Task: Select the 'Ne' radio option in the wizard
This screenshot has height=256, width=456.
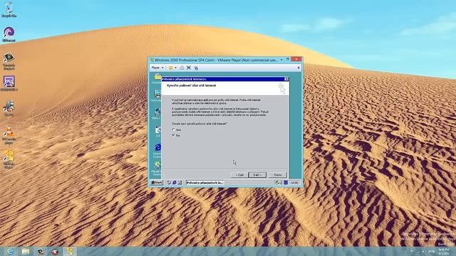Action: pos(174,135)
